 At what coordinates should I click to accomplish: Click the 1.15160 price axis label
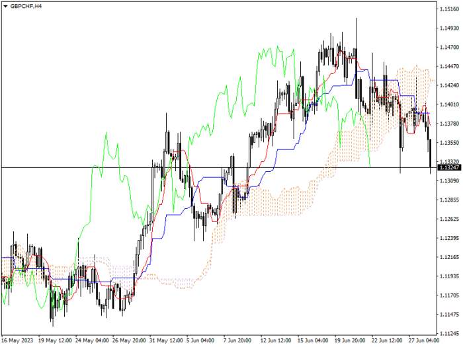(449, 9)
